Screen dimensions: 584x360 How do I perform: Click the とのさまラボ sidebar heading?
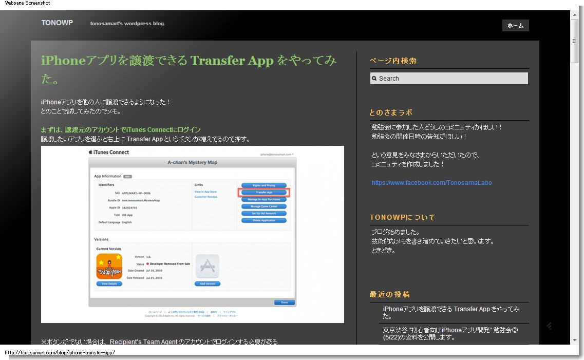(391, 112)
